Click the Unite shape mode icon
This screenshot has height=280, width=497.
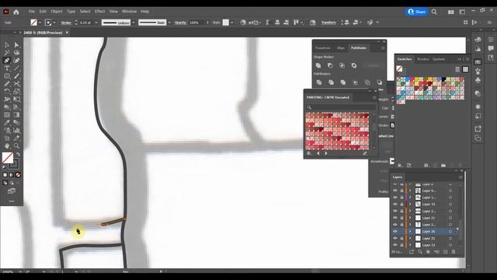pos(318,65)
